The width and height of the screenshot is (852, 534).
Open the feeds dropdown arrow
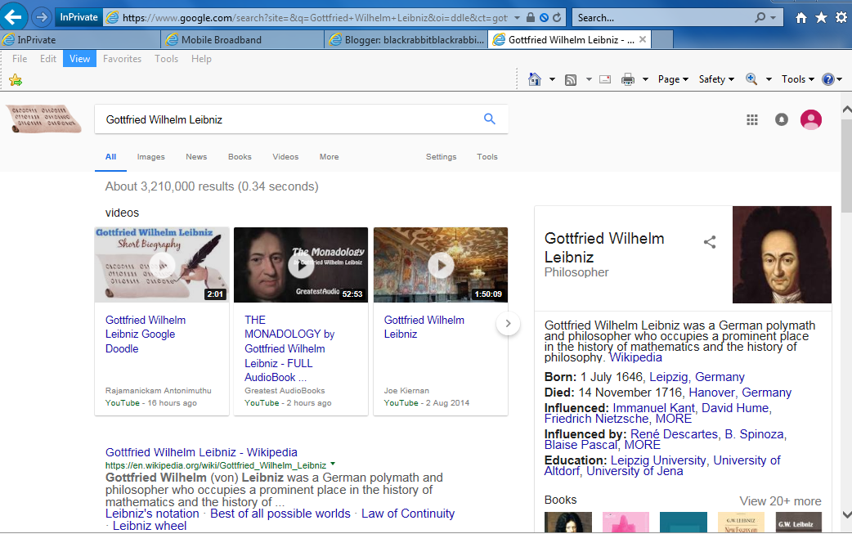(x=589, y=80)
